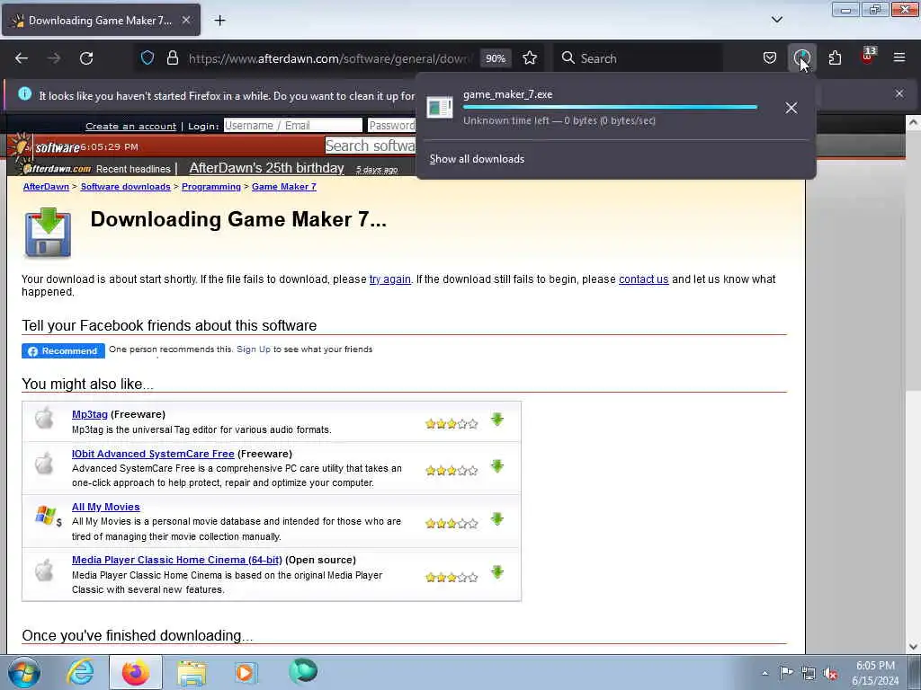Reload the current page
The width and height of the screenshot is (921, 690).
86,58
